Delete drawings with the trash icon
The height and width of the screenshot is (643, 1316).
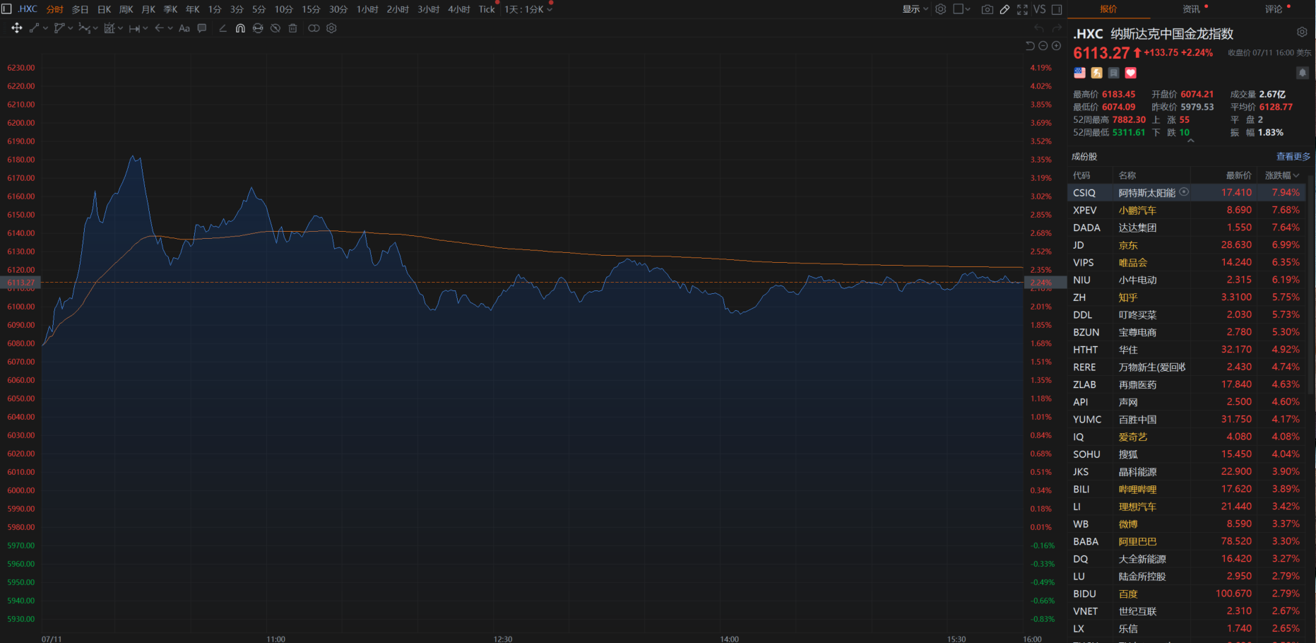[x=292, y=28]
